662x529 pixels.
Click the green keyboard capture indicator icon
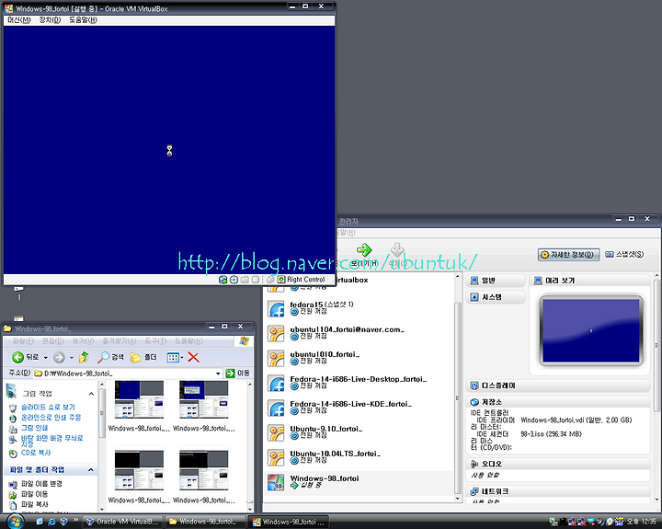coord(281,280)
